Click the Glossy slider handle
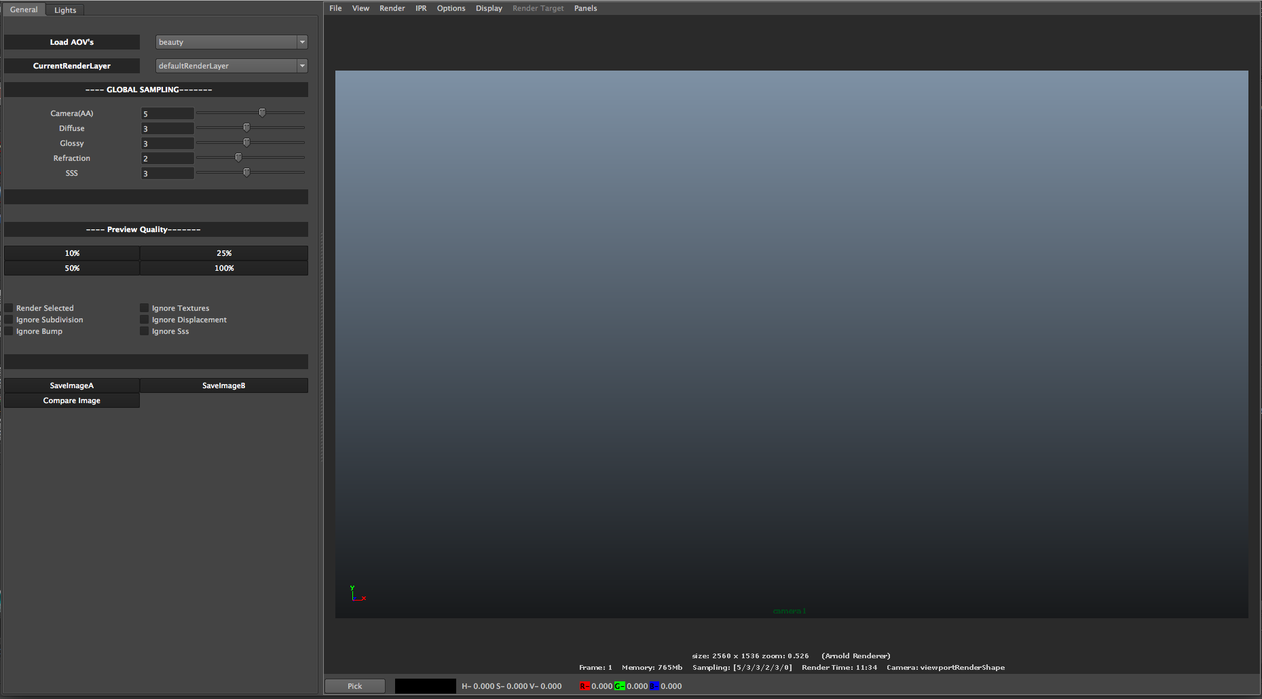 [x=246, y=143]
